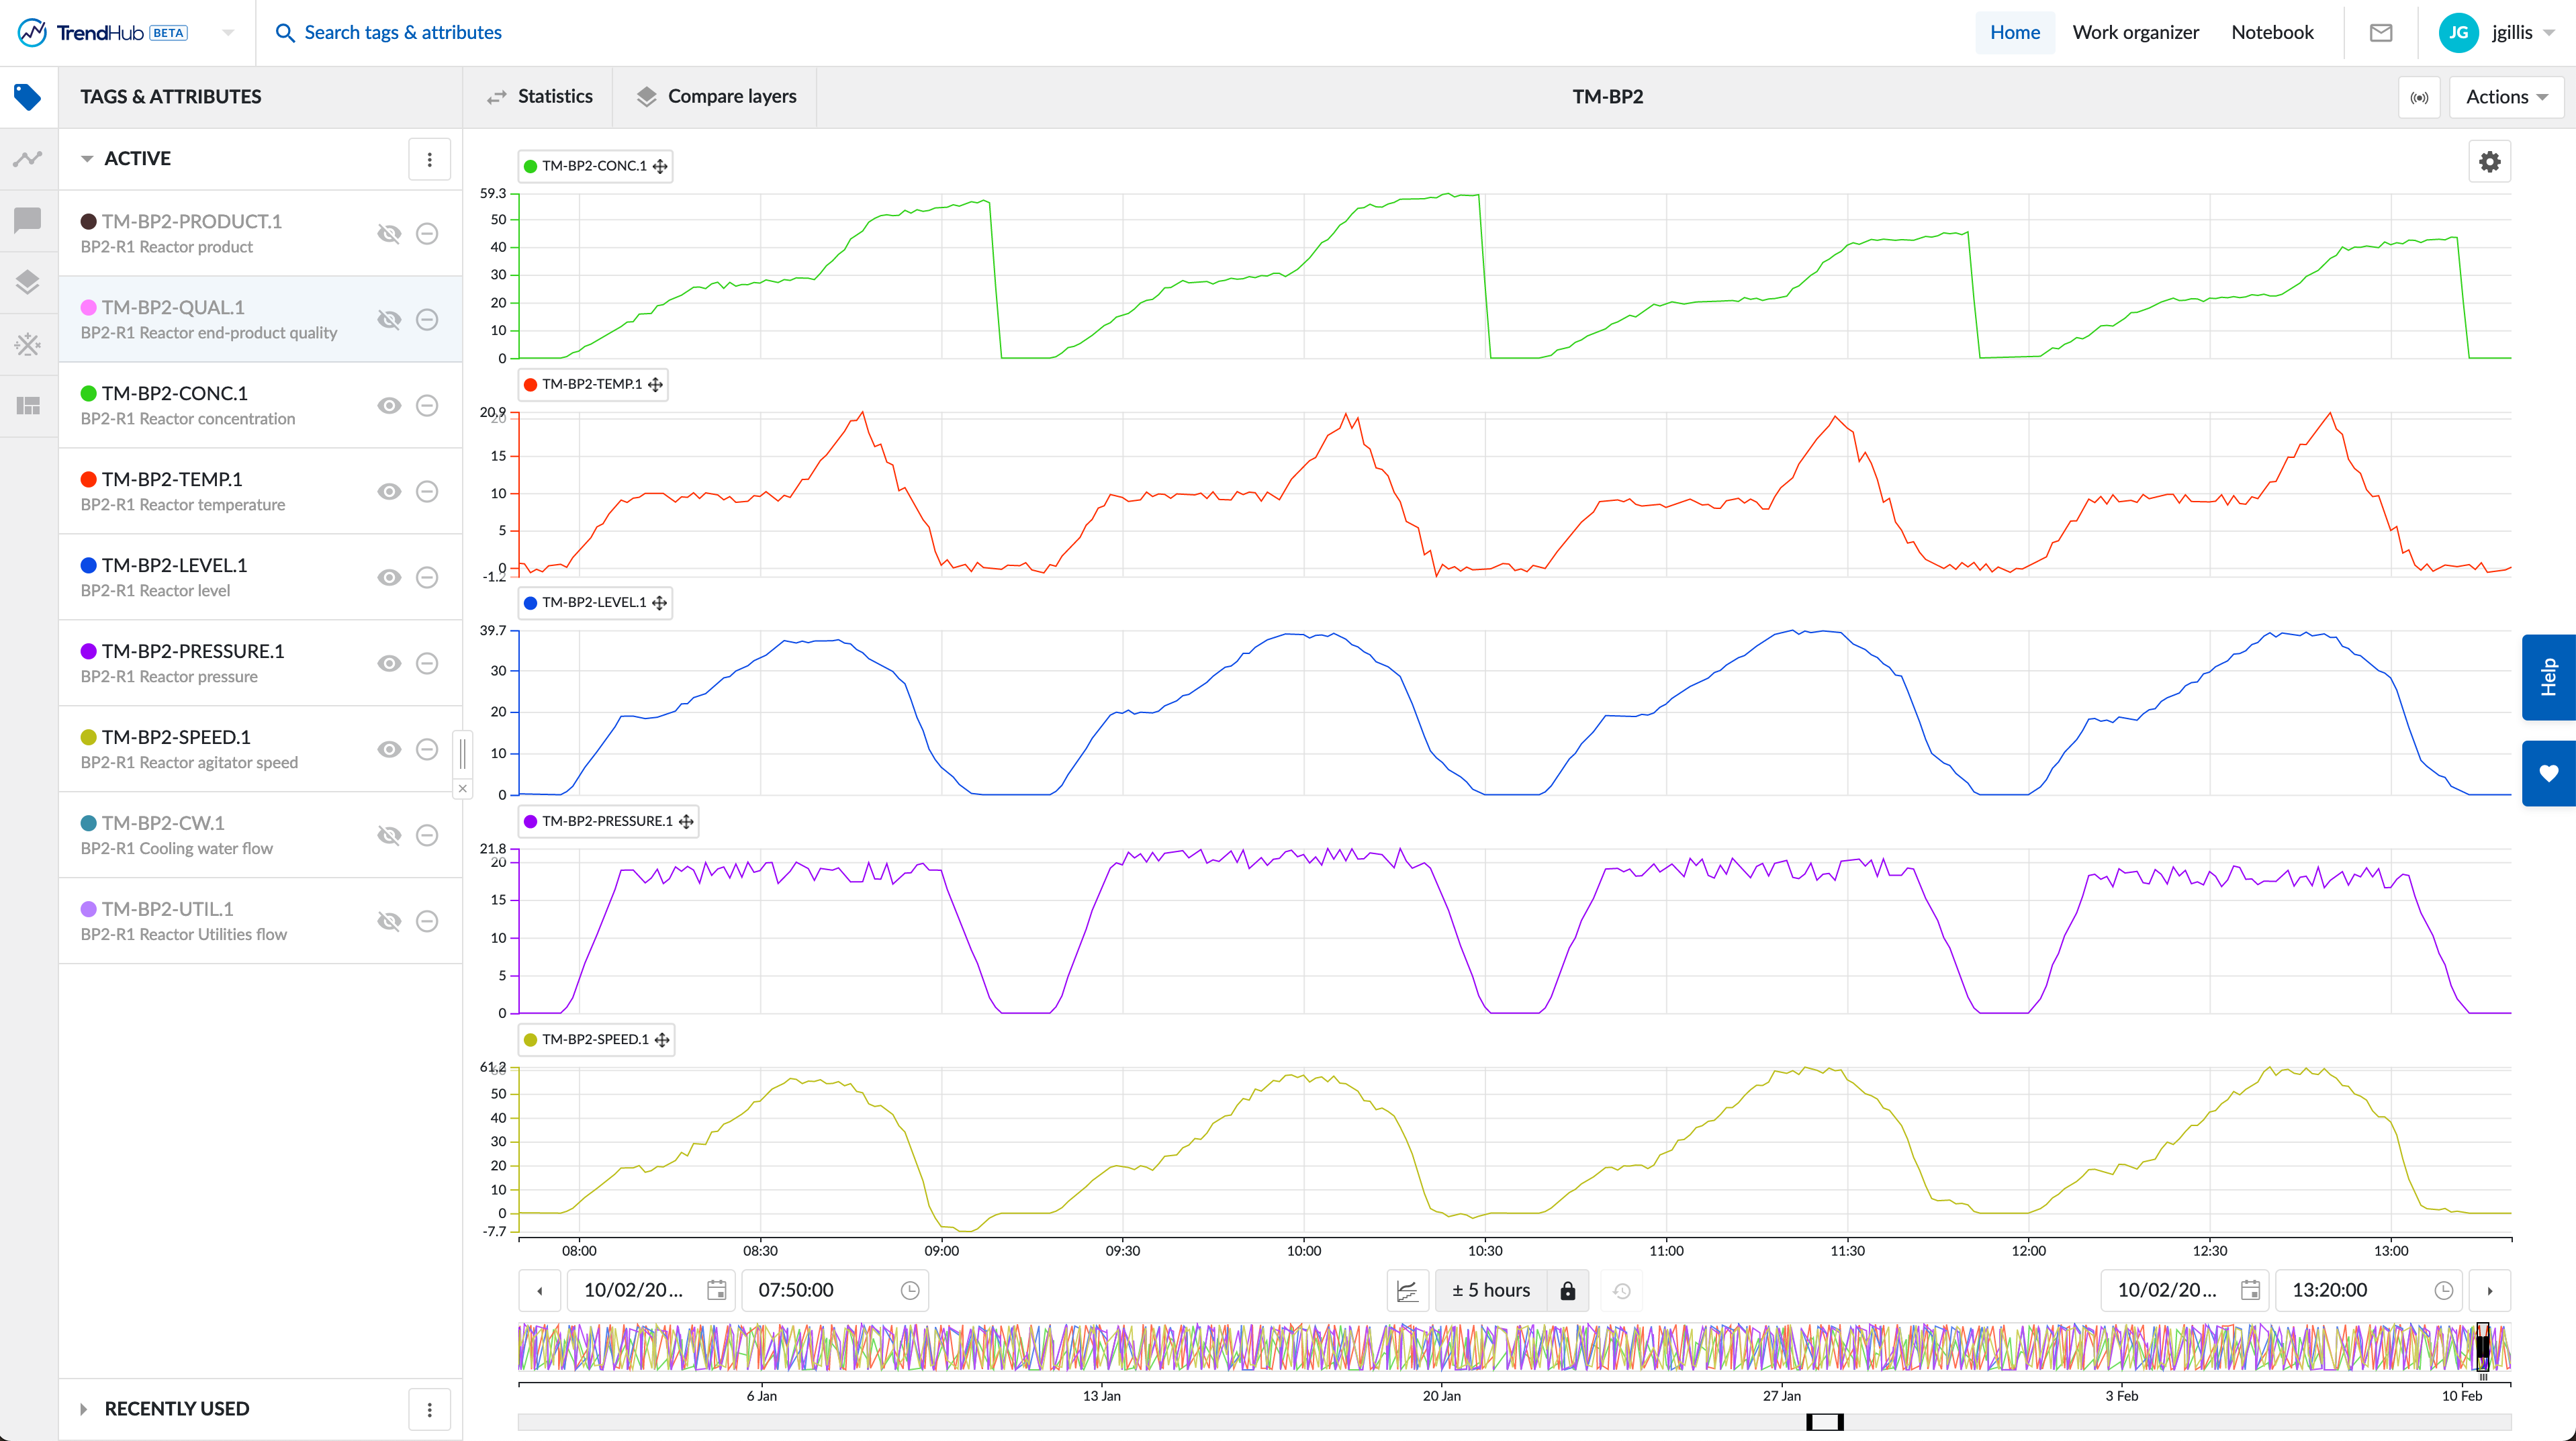Remove TM-BP2-PRODUCT.1 from active tags
The image size is (2576, 1441).
[427, 234]
